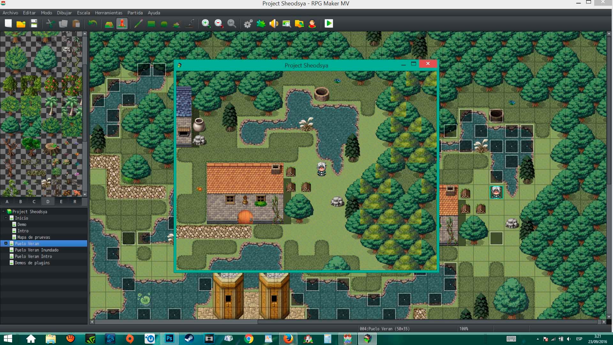The width and height of the screenshot is (613, 345).
Task: Save the project with the floppy icon
Action: coord(34,23)
